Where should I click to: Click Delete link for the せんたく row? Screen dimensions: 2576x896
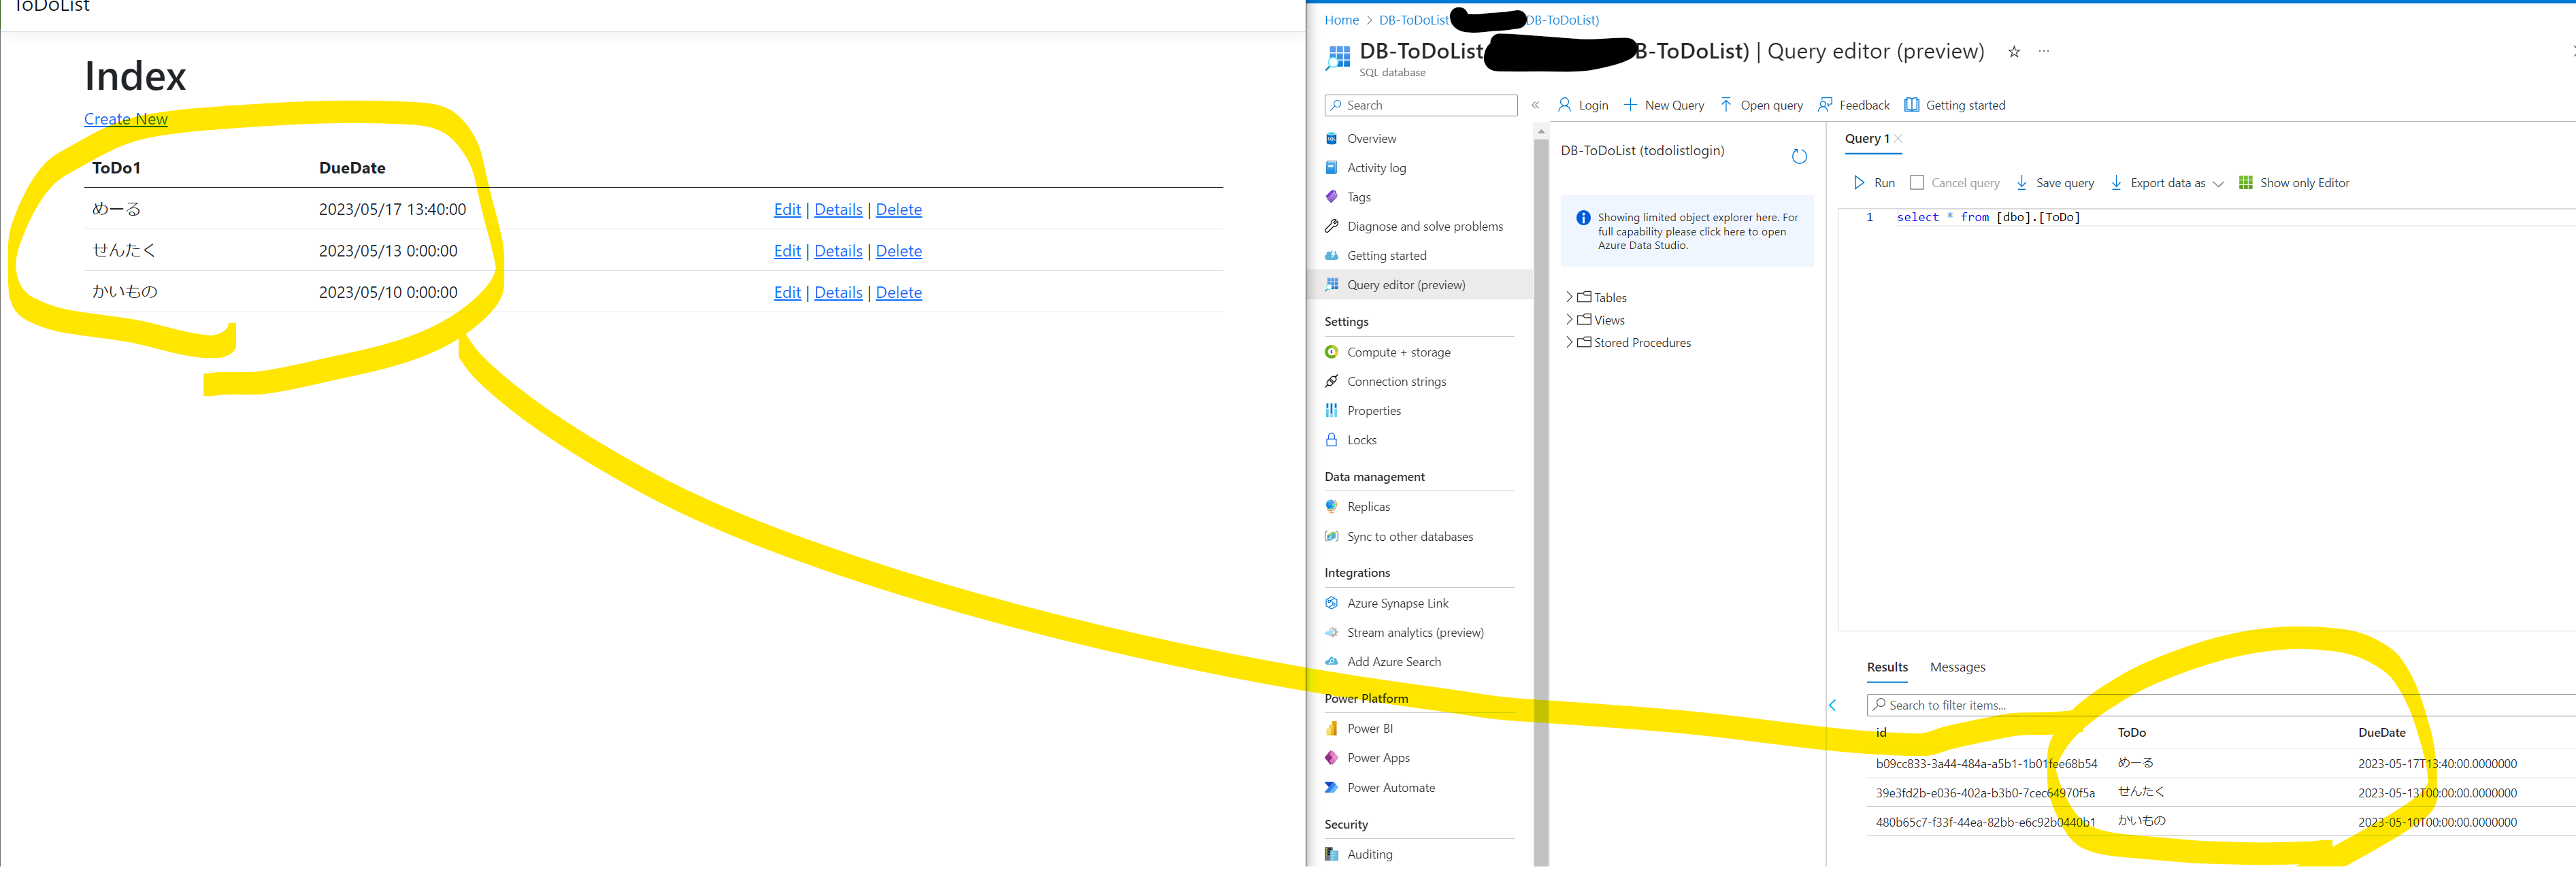[x=898, y=251]
